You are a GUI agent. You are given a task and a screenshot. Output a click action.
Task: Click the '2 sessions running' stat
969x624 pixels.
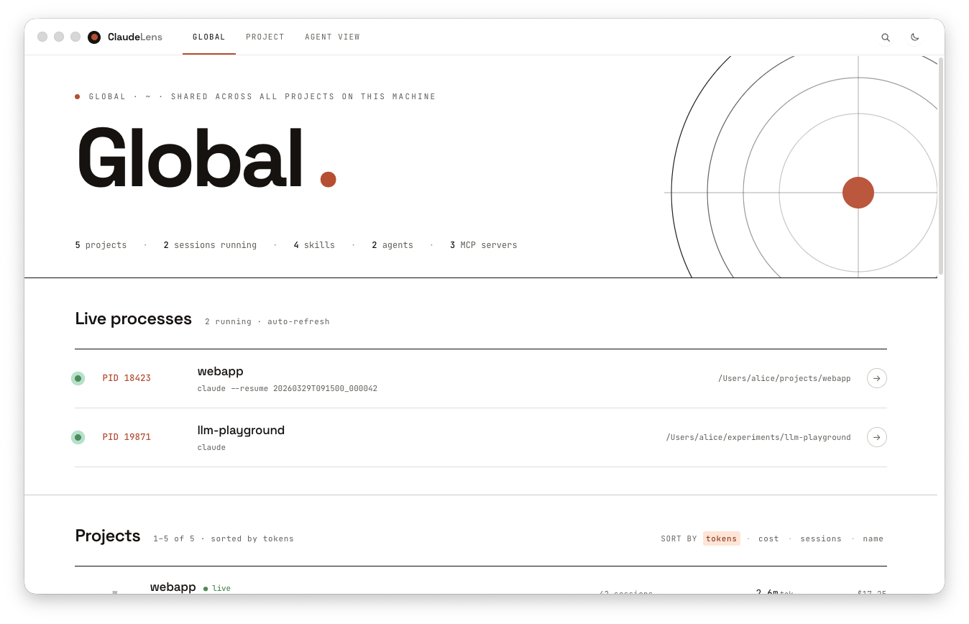click(210, 245)
